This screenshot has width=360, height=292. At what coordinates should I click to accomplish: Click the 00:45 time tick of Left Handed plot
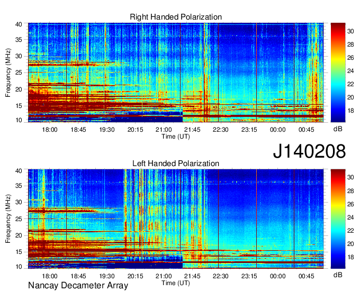pyautogui.click(x=307, y=276)
